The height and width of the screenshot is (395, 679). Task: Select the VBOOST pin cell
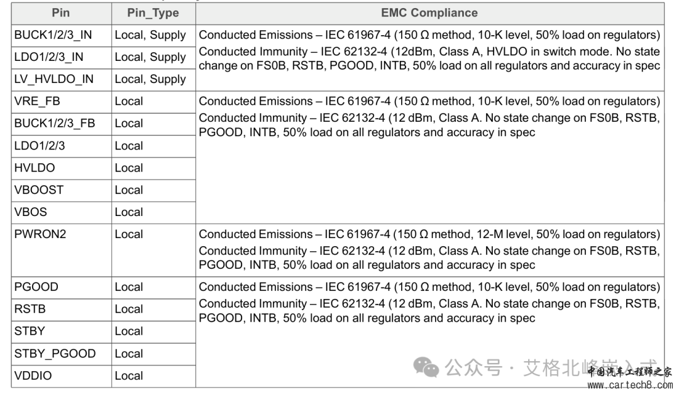click(61, 190)
